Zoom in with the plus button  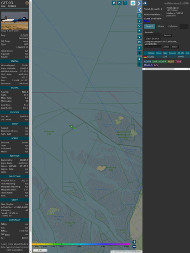pos(134,242)
